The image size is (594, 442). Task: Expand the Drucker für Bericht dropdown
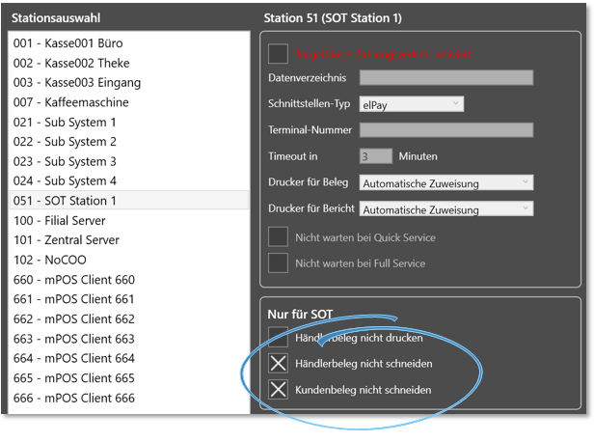pyautogui.click(x=446, y=208)
